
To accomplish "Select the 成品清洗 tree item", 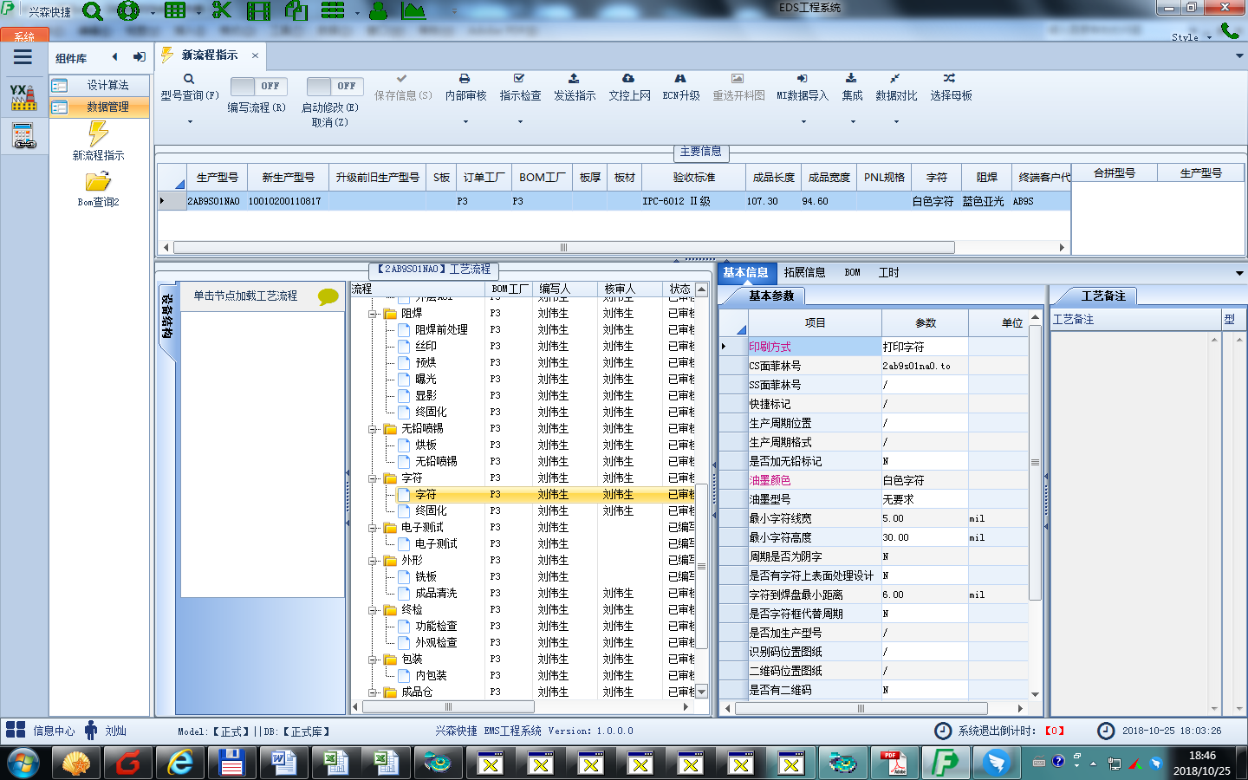I will tap(436, 594).
